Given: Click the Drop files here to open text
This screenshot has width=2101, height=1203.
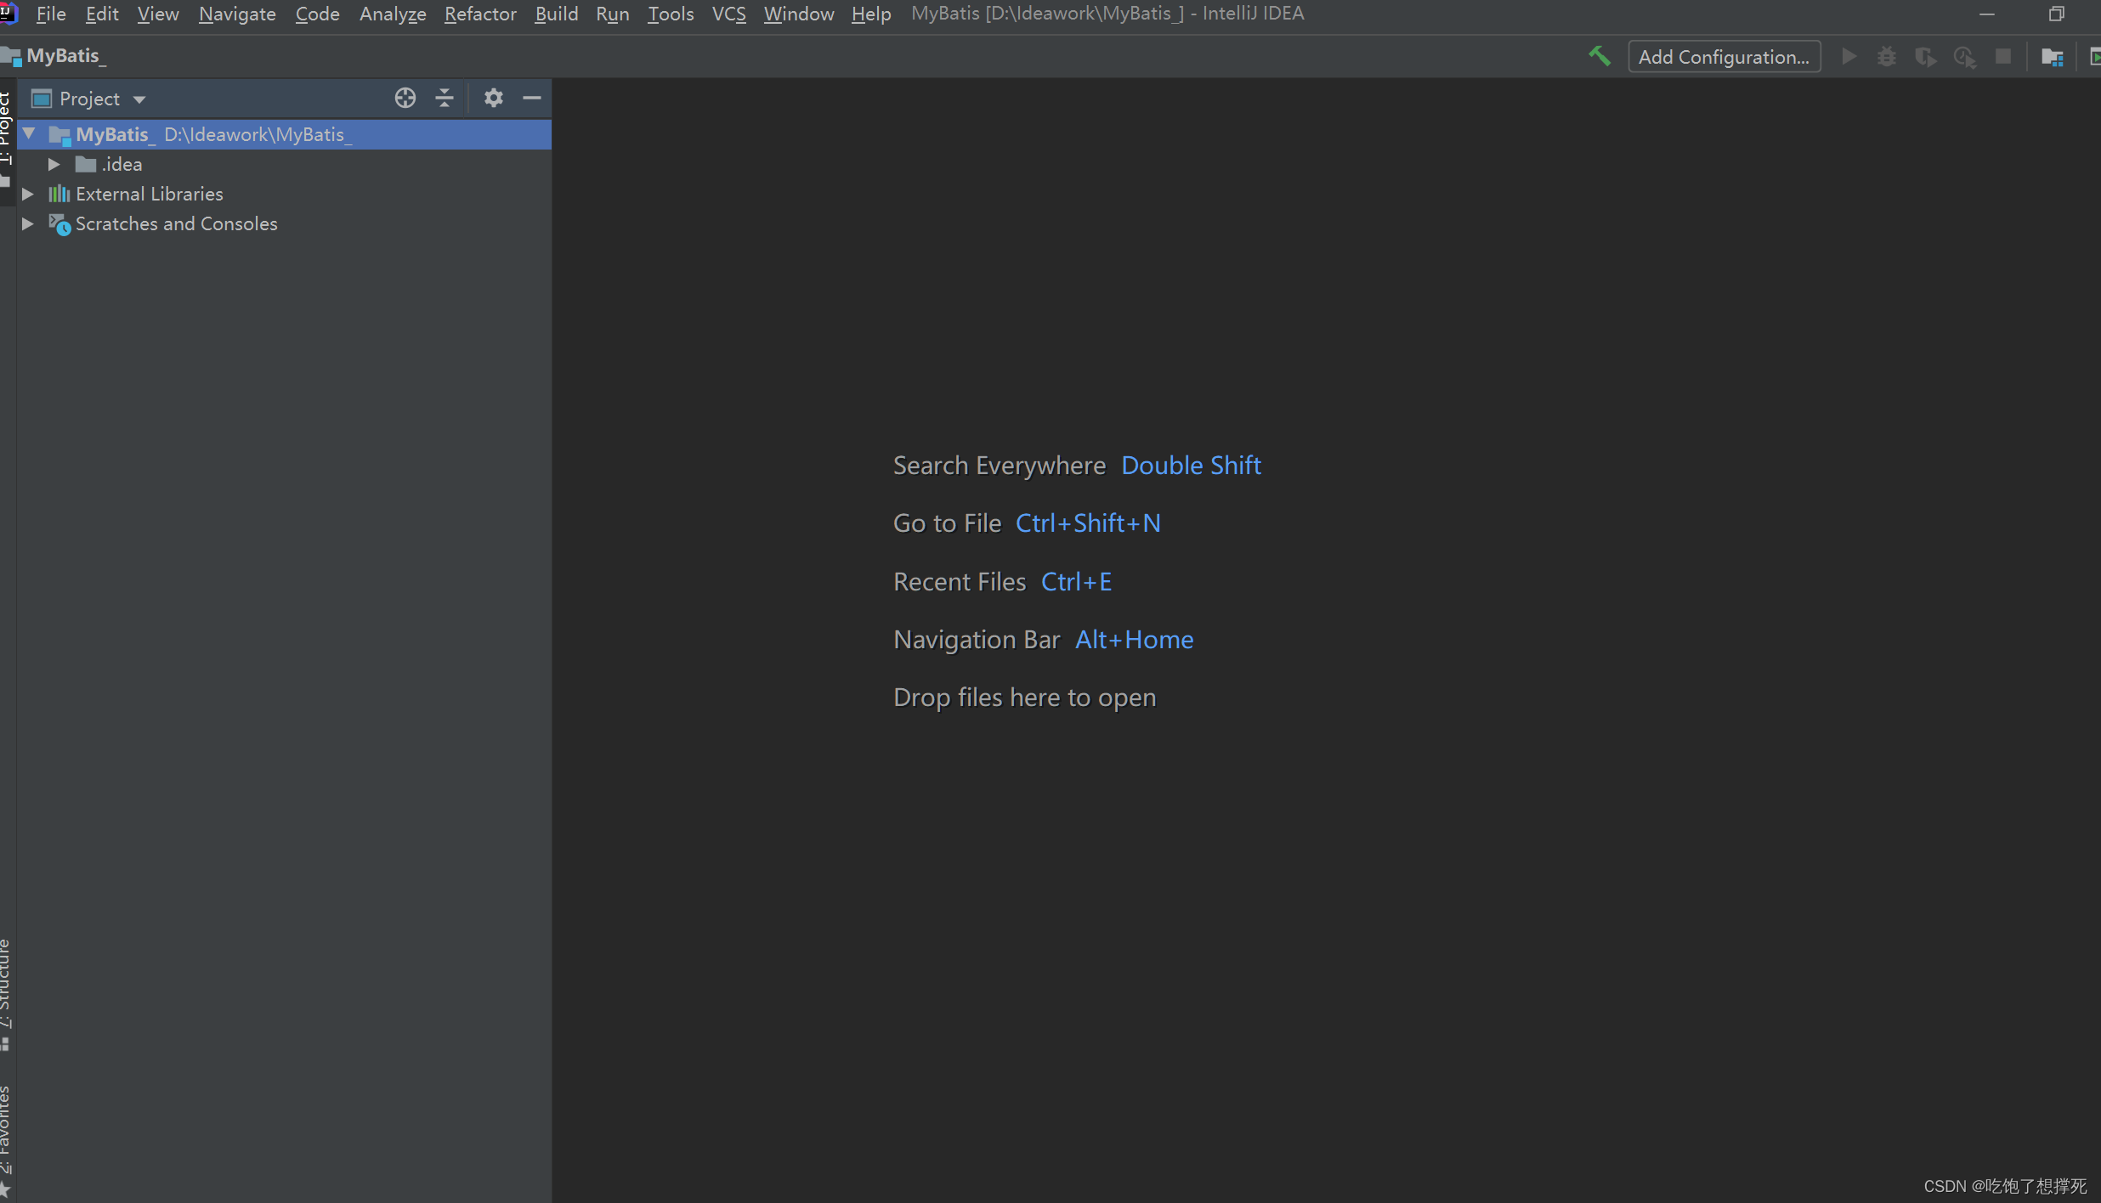Looking at the screenshot, I should (1024, 697).
